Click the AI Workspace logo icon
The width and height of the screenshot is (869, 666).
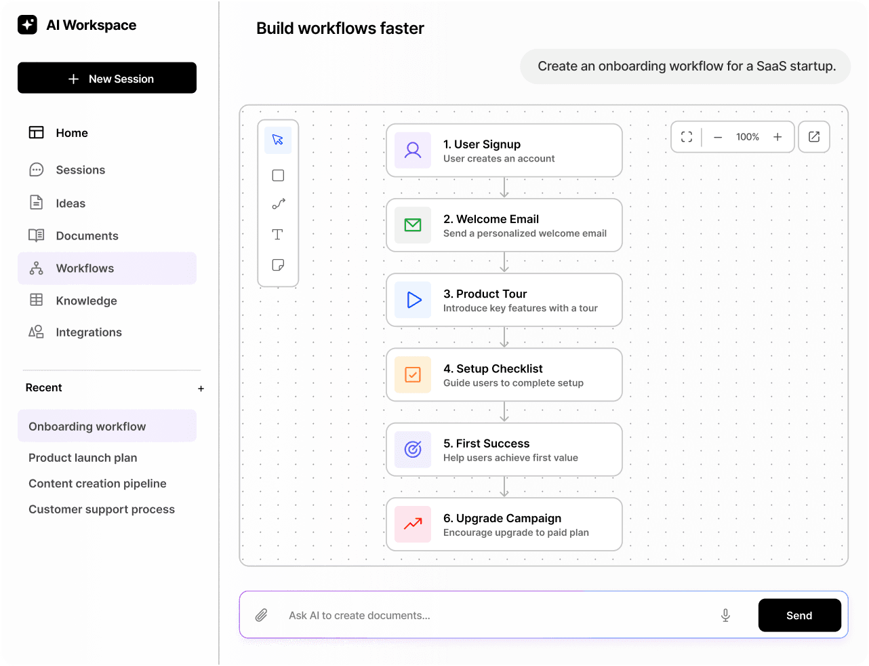click(x=28, y=25)
